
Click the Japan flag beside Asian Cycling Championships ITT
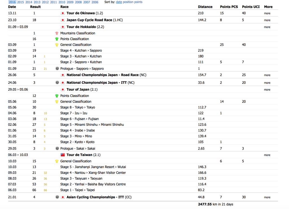coord(63,197)
